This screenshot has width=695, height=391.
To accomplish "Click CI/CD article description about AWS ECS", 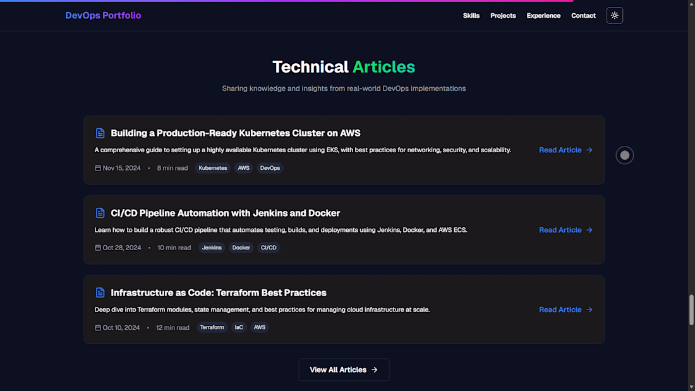I will click(281, 230).
